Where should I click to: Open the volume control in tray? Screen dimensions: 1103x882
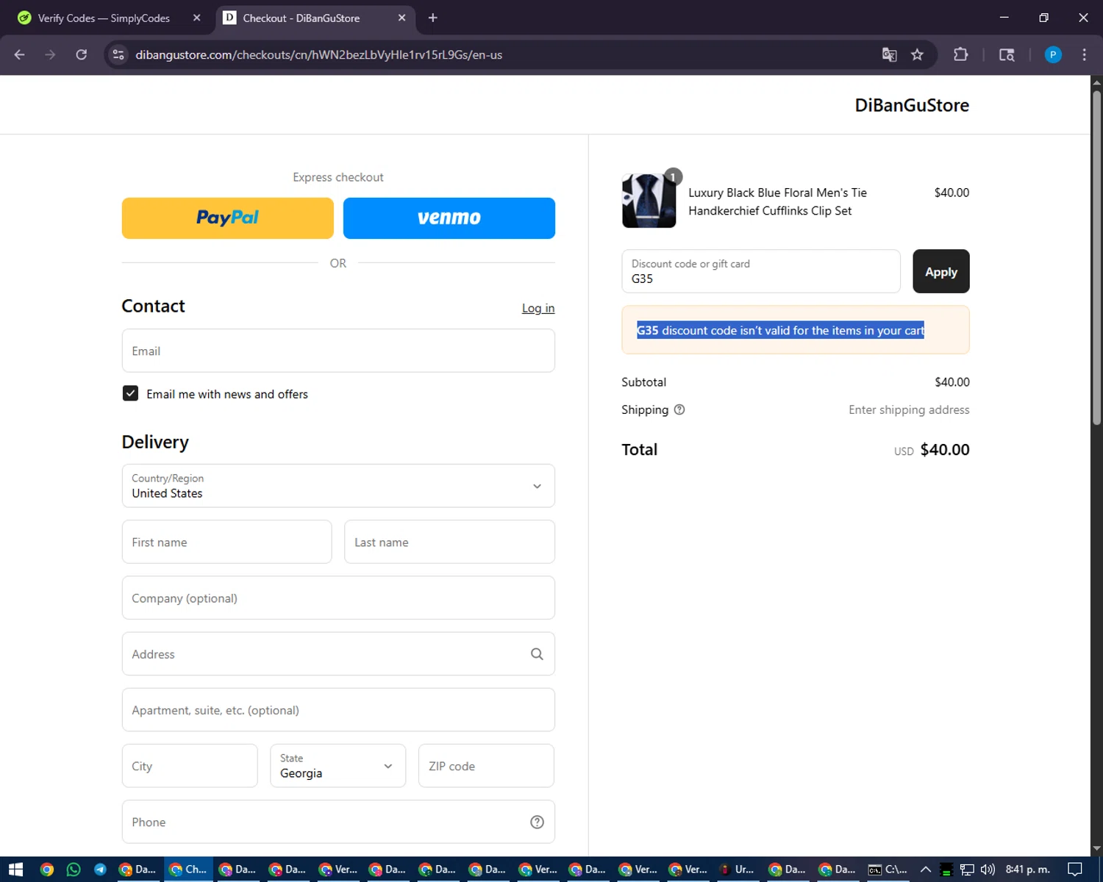pyautogui.click(x=988, y=870)
